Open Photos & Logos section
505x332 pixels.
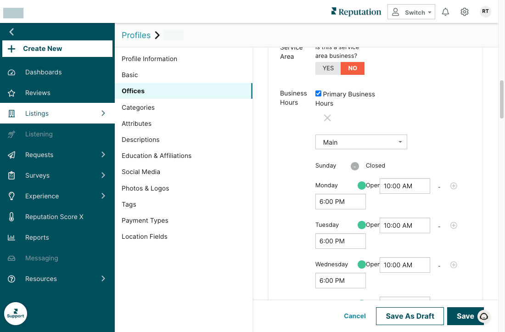click(145, 188)
